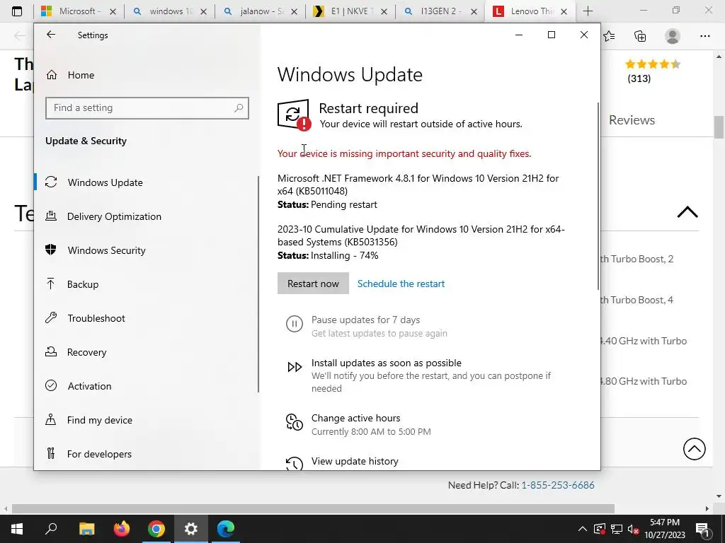Click the Restart required status icon
725x543 pixels.
pyautogui.click(x=294, y=115)
